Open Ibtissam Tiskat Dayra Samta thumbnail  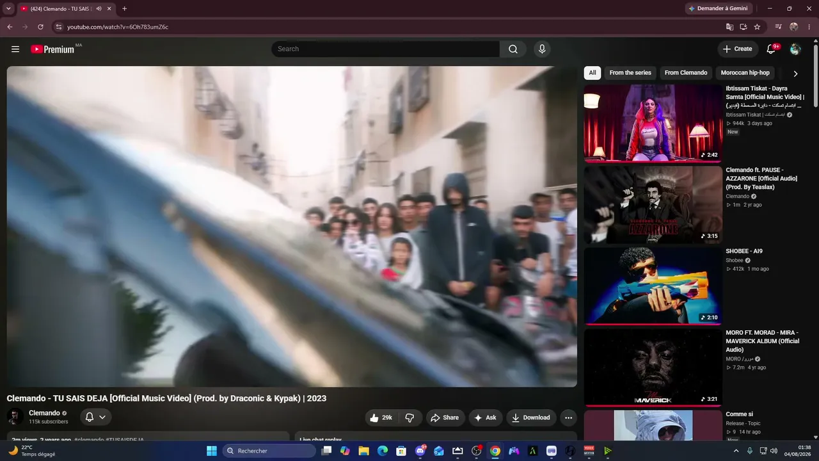[653, 124]
